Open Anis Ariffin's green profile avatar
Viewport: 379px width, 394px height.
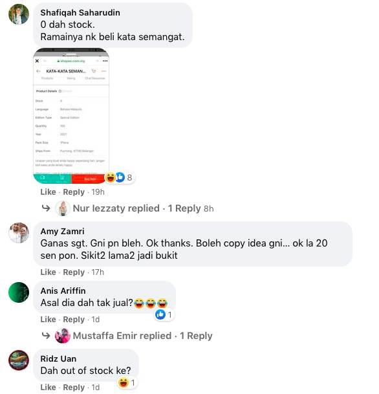19,292
